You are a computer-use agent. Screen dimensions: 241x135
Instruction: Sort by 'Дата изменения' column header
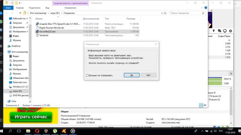tap(91, 19)
